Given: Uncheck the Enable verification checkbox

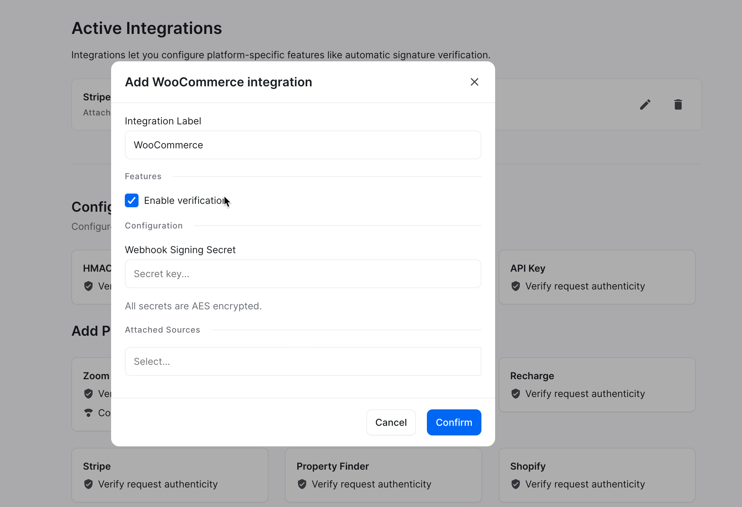Looking at the screenshot, I should 132,200.
